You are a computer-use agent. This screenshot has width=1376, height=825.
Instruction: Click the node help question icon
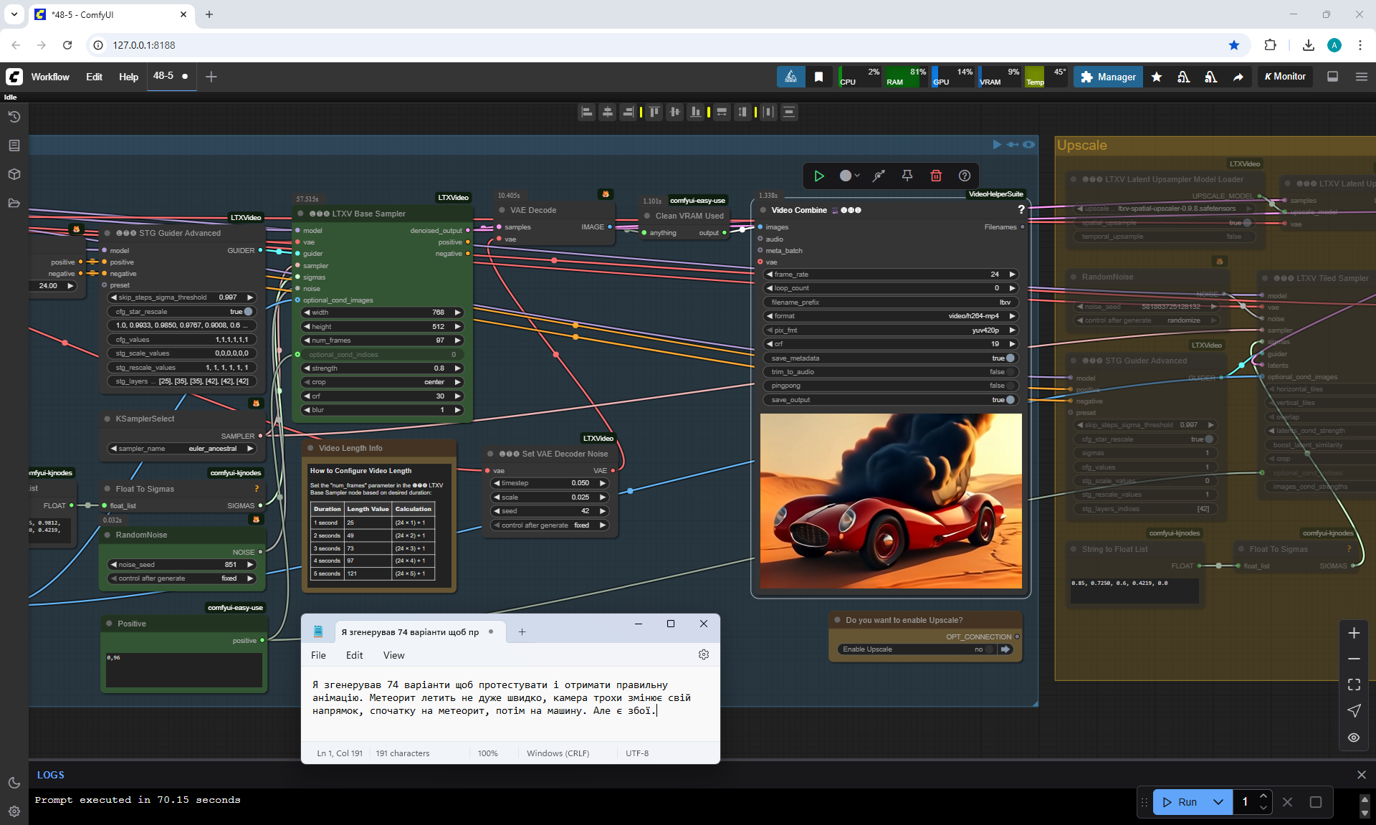click(965, 176)
